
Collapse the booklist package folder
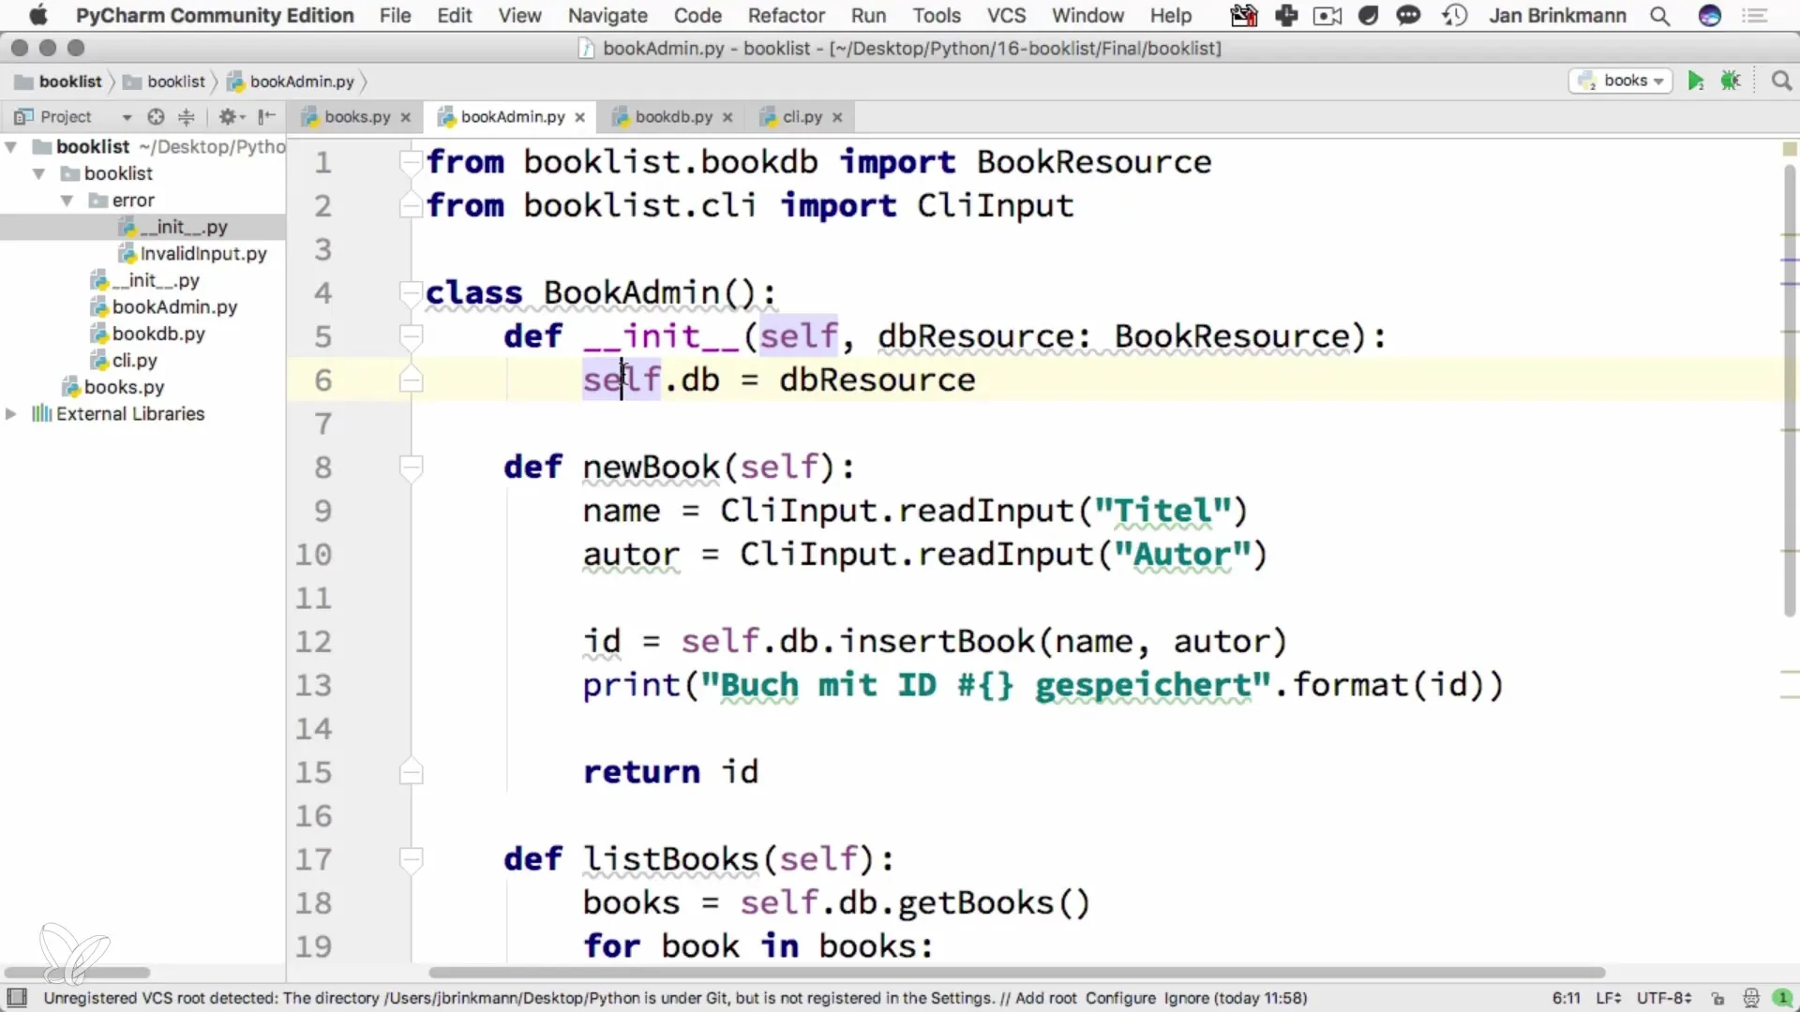point(39,174)
